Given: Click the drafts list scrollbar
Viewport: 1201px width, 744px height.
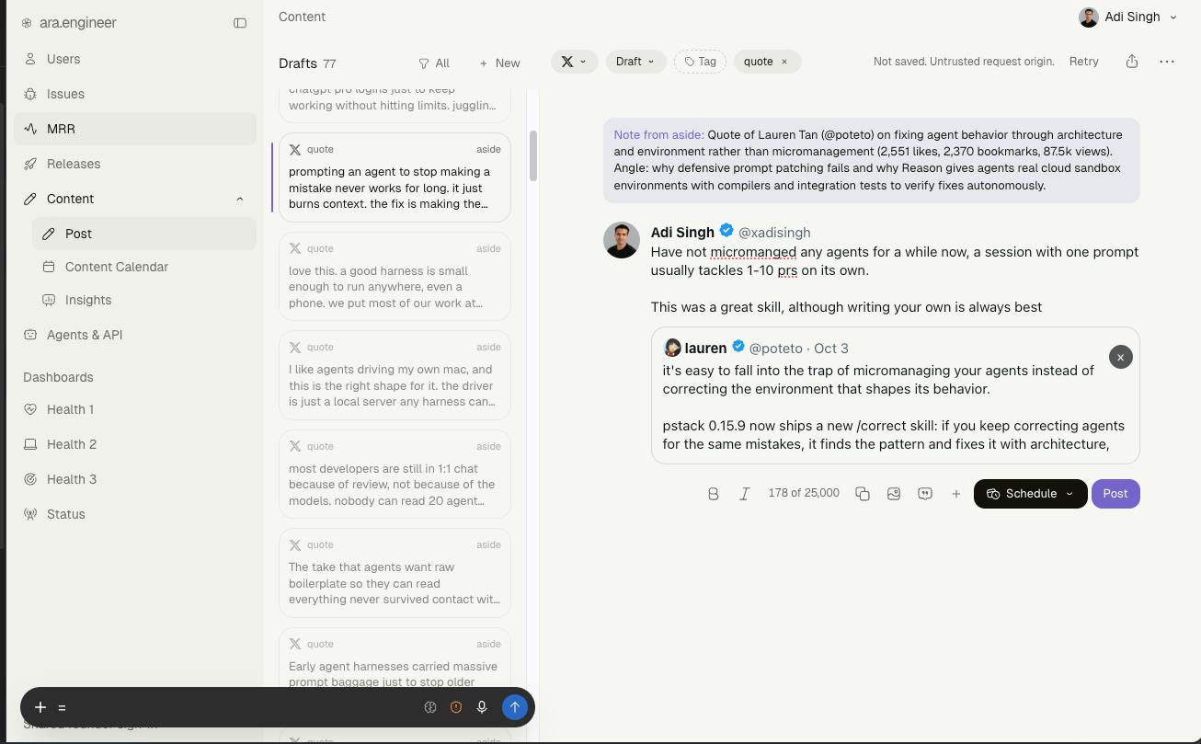Looking at the screenshot, I should tap(532, 156).
